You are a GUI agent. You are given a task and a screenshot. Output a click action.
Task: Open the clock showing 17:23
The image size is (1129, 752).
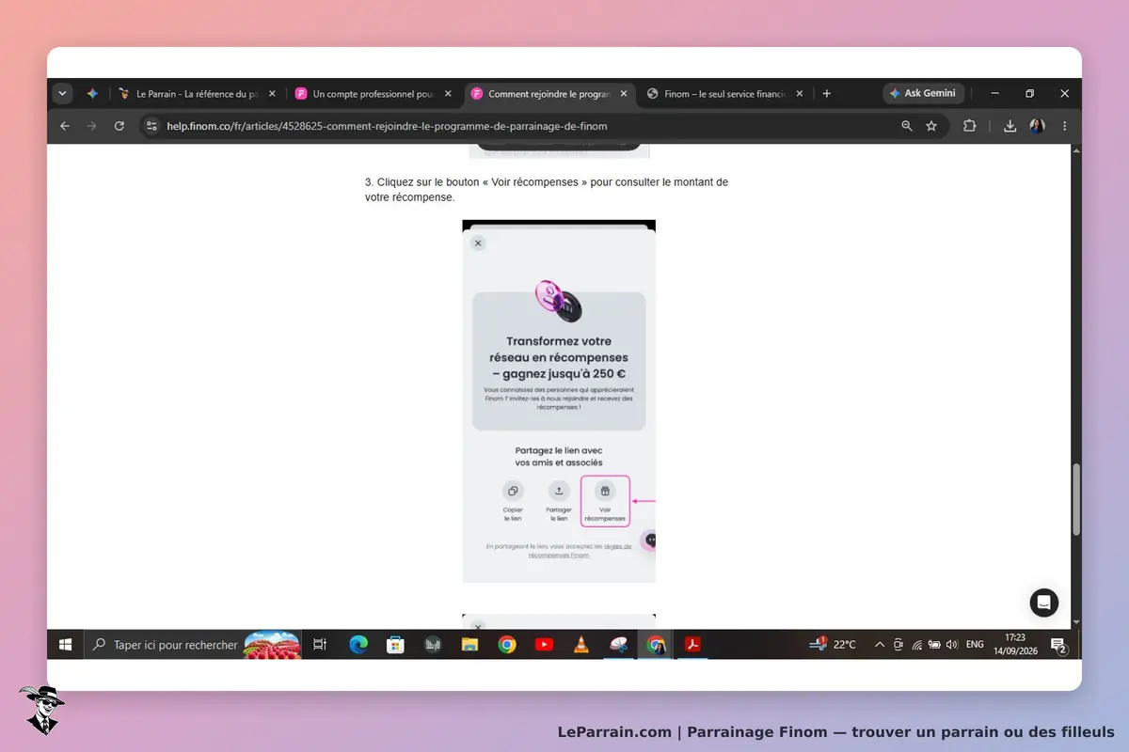pyautogui.click(x=1014, y=645)
